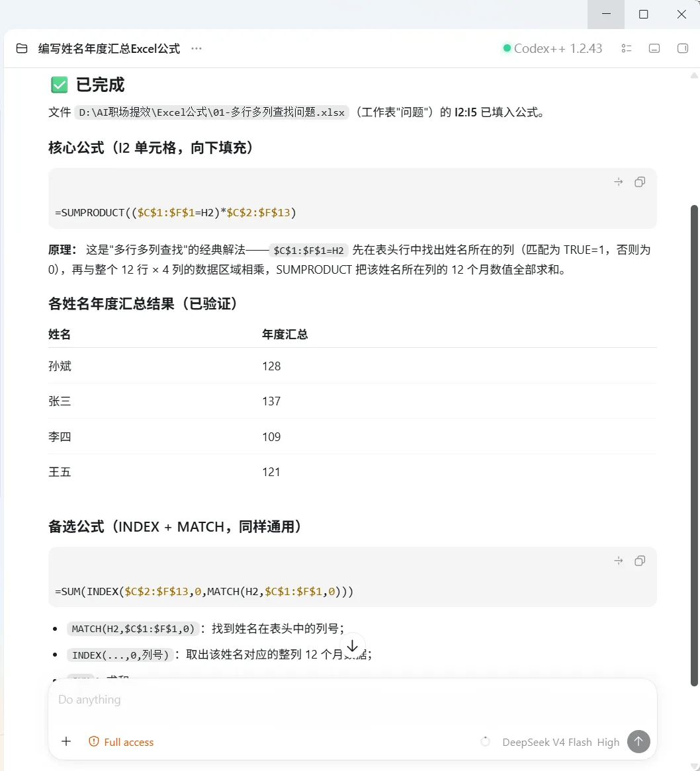Viewport: 700px width, 771px height.
Task: Open the task list icon in the header
Action: (x=626, y=48)
